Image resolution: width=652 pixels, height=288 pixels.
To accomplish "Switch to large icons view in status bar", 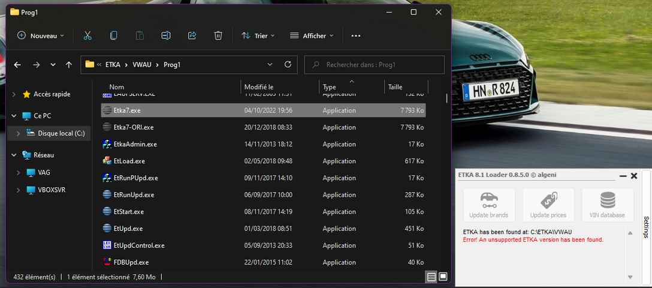I will pyautogui.click(x=443, y=277).
